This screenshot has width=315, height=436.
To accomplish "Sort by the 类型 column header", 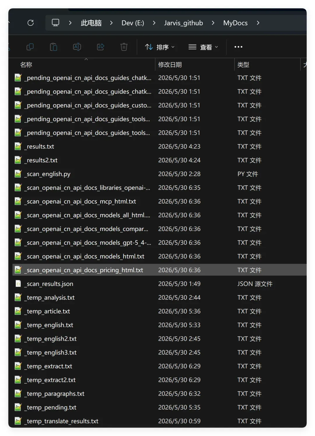I will (243, 65).
